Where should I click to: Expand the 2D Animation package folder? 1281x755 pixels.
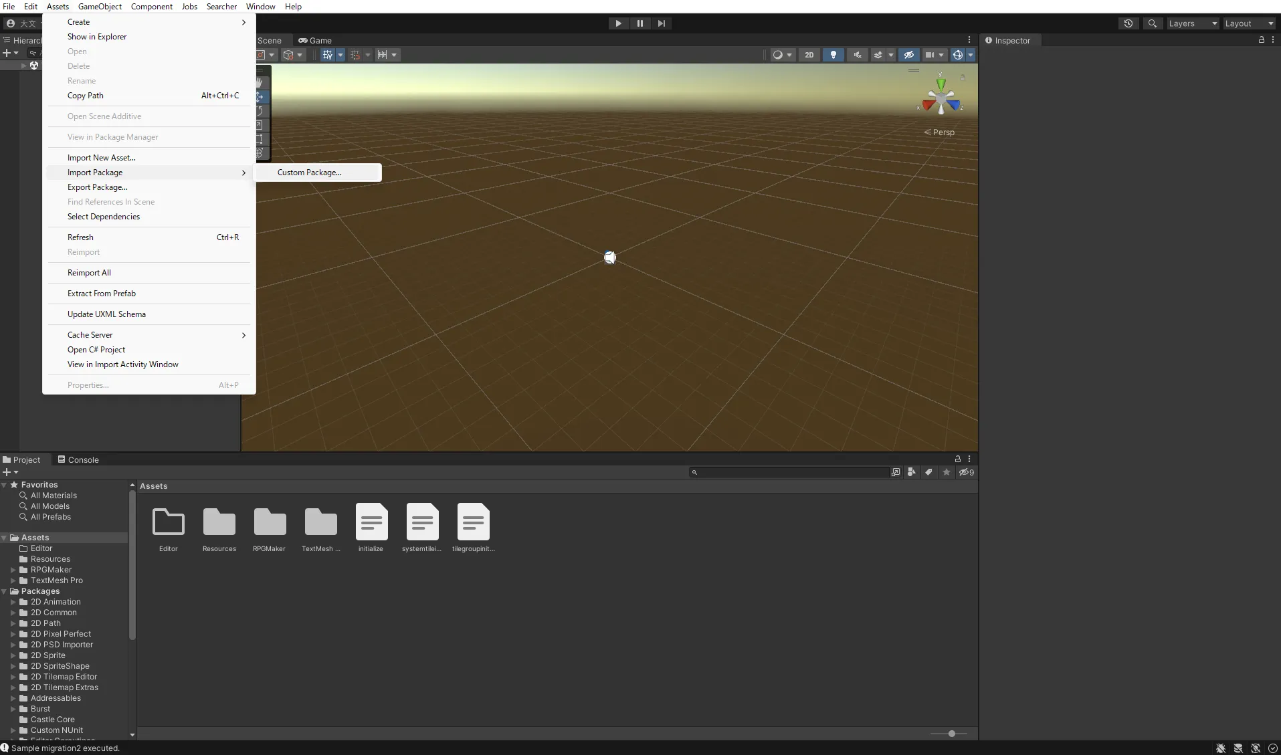[13, 602]
